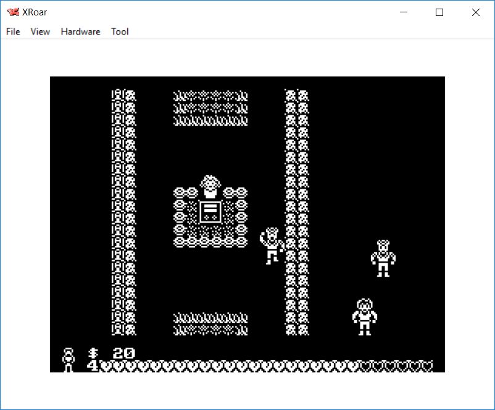
Task: Open the View menu
Action: point(40,31)
